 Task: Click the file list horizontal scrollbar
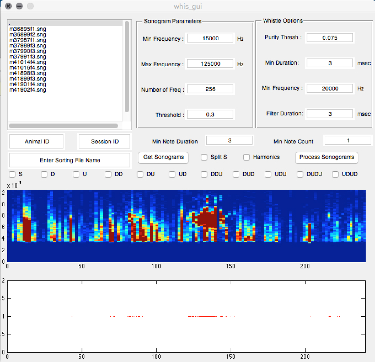click(63, 126)
